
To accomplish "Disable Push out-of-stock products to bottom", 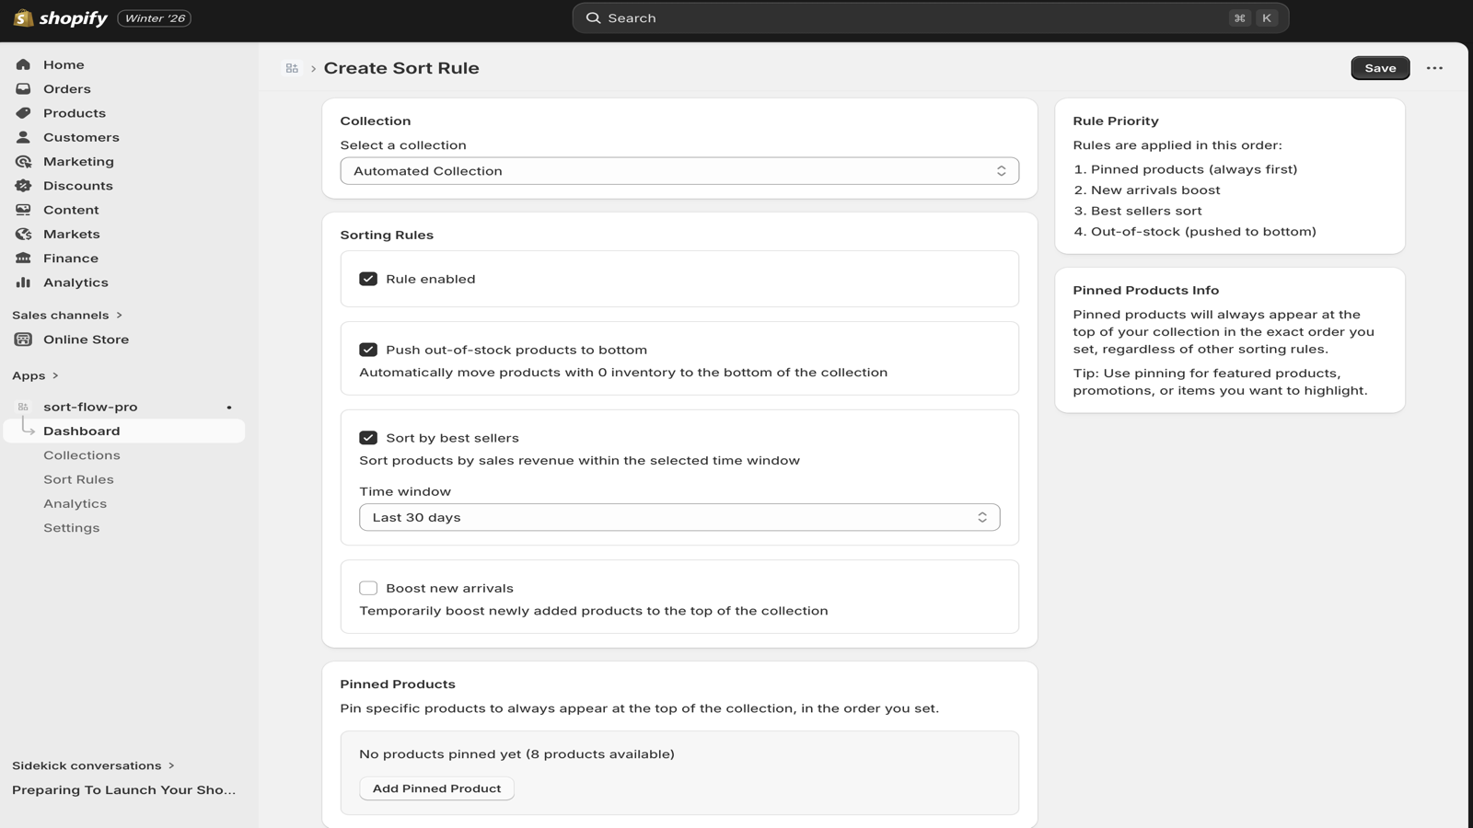I will (368, 349).
